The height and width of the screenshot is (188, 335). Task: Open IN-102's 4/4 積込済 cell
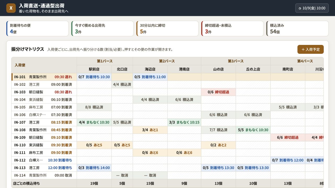pos(122,85)
